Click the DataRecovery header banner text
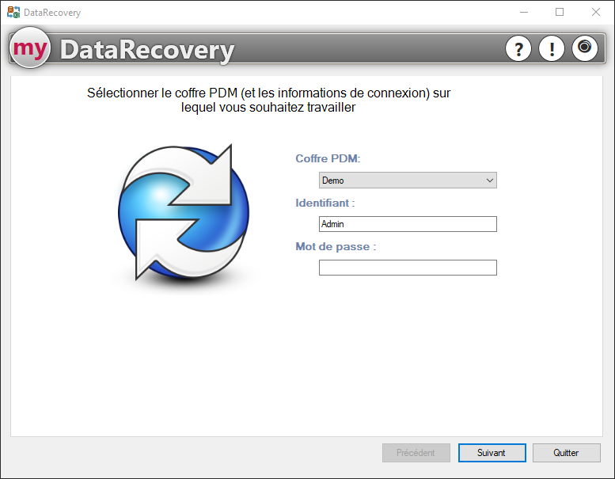The height and width of the screenshot is (479, 615). 147,50
